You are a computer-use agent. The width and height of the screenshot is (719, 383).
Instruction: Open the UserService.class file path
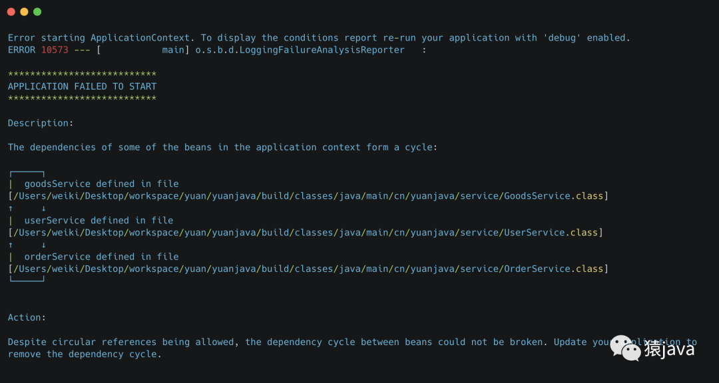[x=306, y=233]
